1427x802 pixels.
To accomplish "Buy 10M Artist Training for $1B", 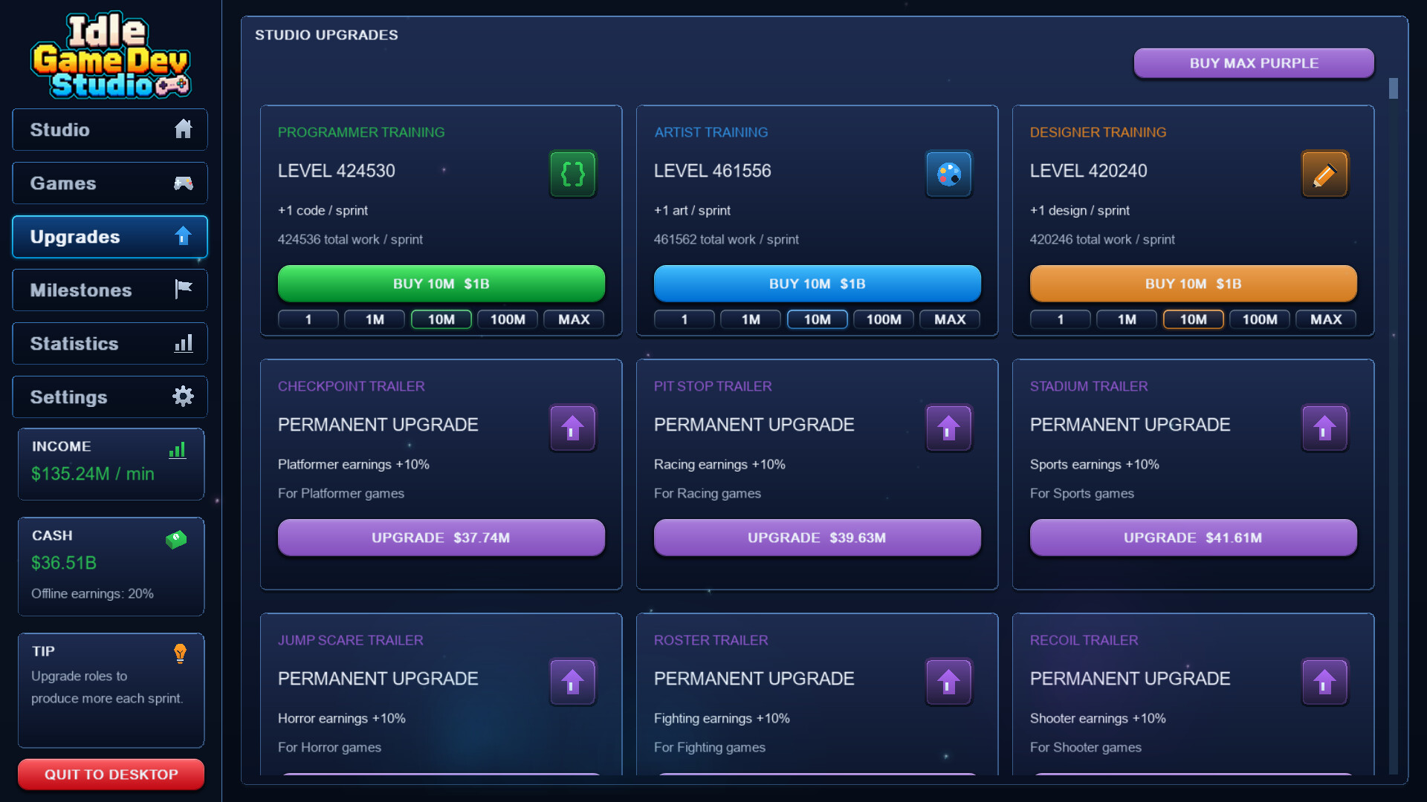I will click(x=818, y=284).
